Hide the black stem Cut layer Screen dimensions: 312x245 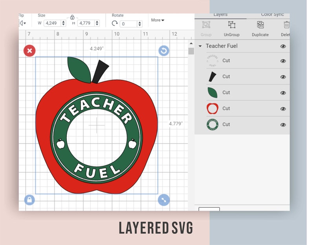(x=283, y=77)
